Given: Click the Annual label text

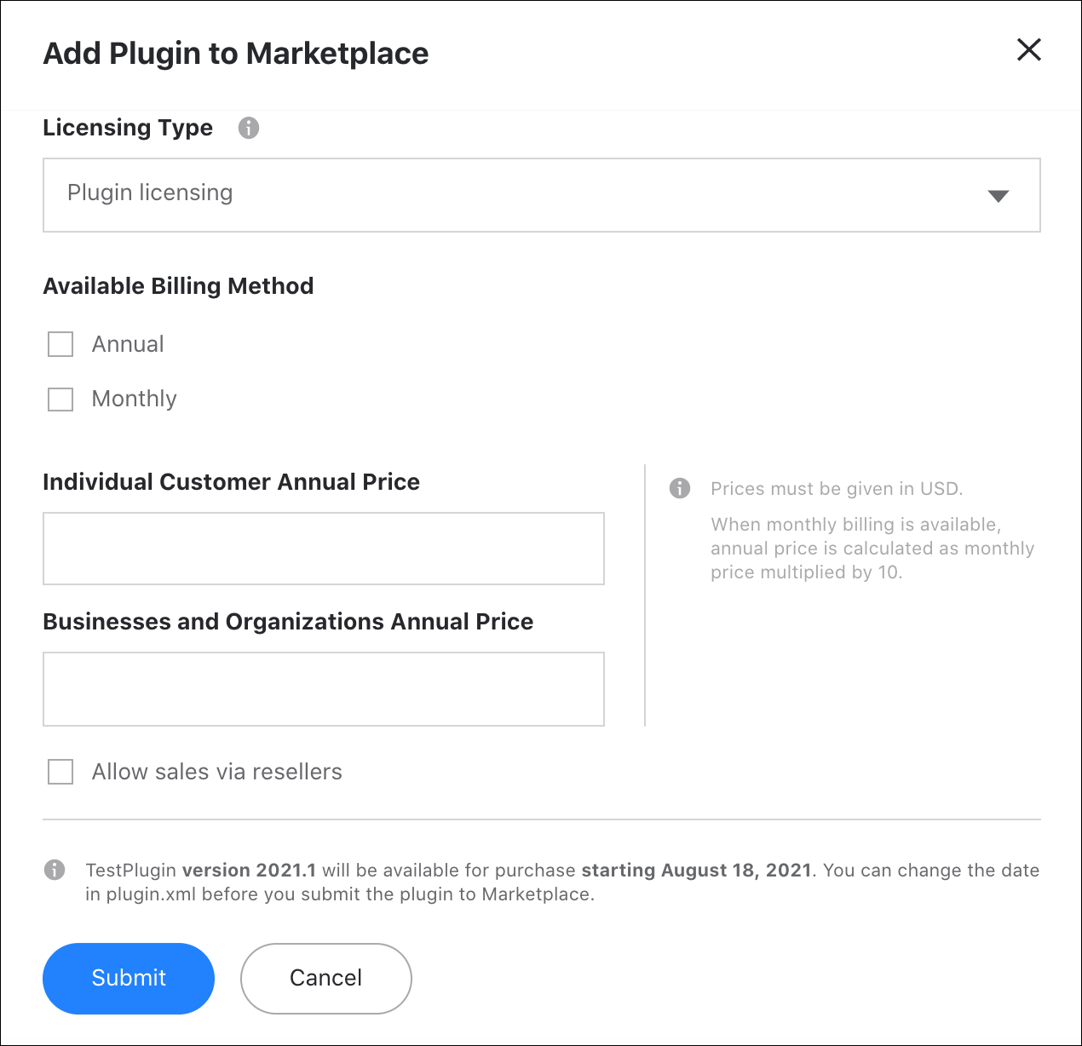Looking at the screenshot, I should (x=128, y=344).
